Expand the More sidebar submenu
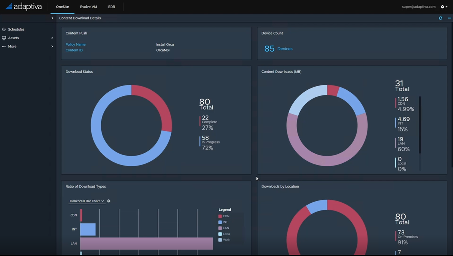The image size is (453, 256). (x=52, y=46)
